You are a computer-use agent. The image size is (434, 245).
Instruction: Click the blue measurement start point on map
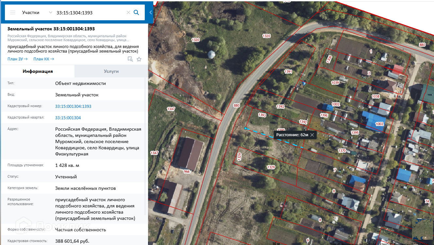245,128
